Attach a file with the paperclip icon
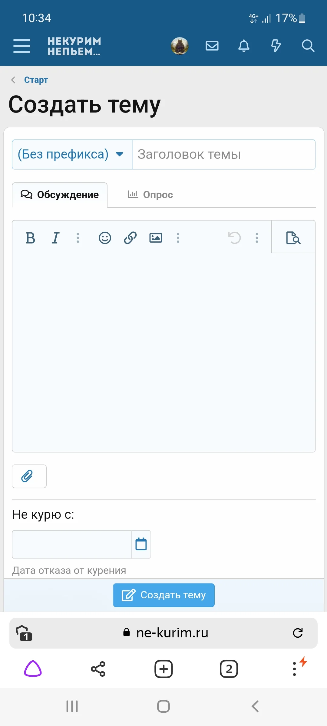This screenshot has width=327, height=726. 29,476
